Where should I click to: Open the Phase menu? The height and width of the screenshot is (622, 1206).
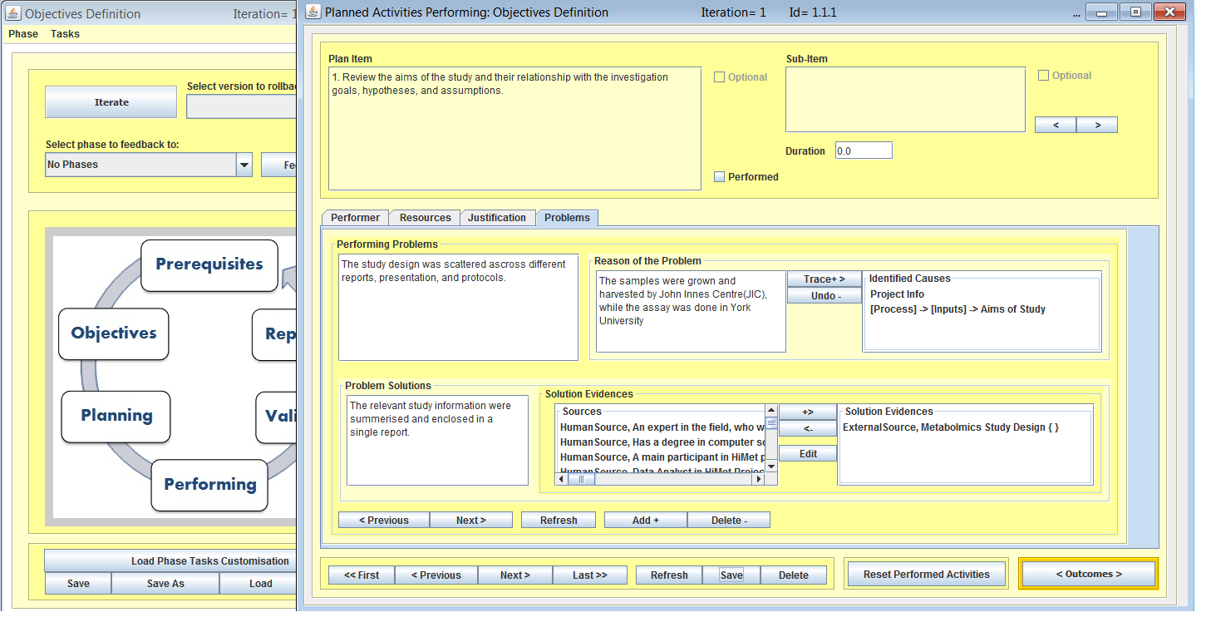[x=23, y=34]
